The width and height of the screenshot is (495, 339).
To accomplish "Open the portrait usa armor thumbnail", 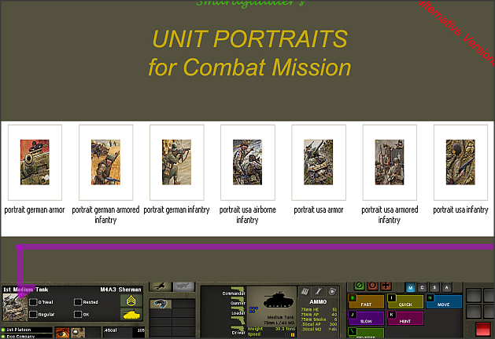I will [x=318, y=162].
